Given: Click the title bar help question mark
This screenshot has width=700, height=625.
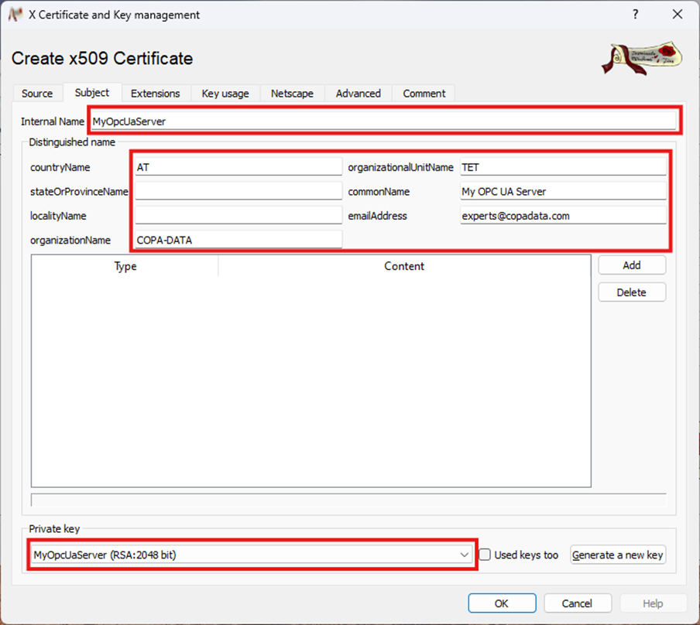Looking at the screenshot, I should tap(635, 15).
